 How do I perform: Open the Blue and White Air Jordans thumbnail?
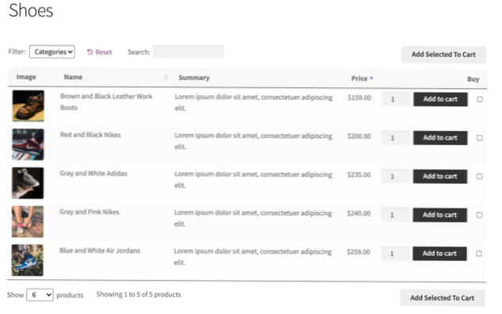click(x=27, y=260)
